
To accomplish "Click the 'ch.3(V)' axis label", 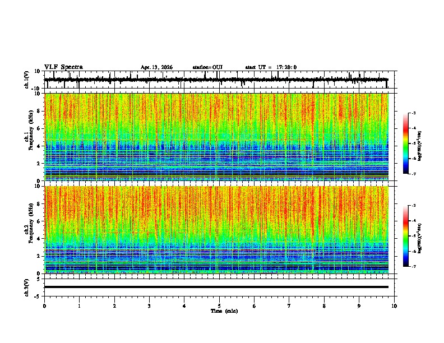I will [x=27, y=288].
